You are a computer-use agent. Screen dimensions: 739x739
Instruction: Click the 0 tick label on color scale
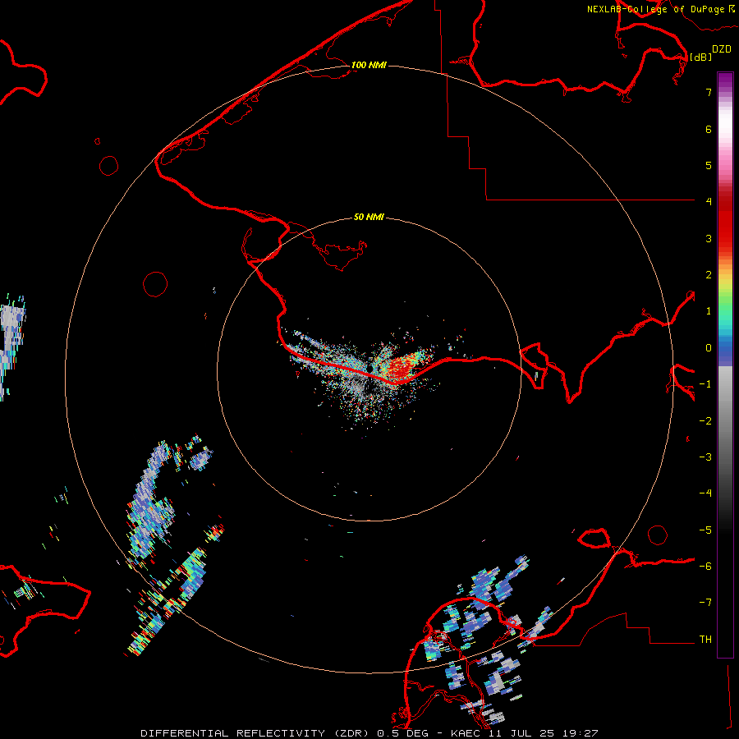click(x=709, y=348)
